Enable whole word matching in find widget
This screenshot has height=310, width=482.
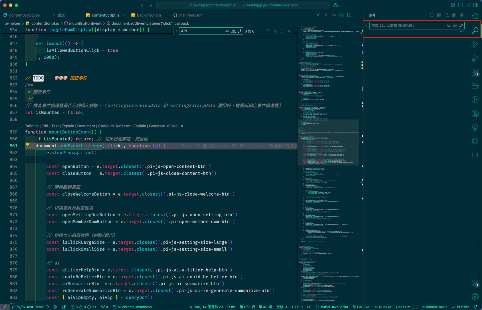[x=233, y=31]
